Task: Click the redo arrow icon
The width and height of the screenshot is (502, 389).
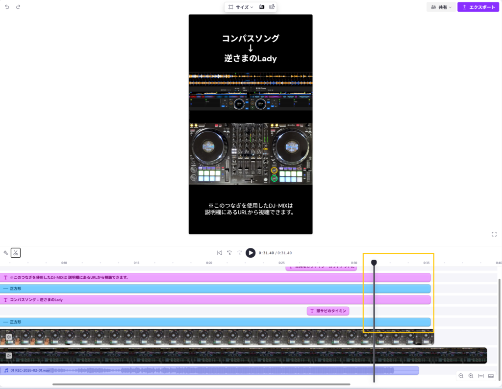Action: 18,7
